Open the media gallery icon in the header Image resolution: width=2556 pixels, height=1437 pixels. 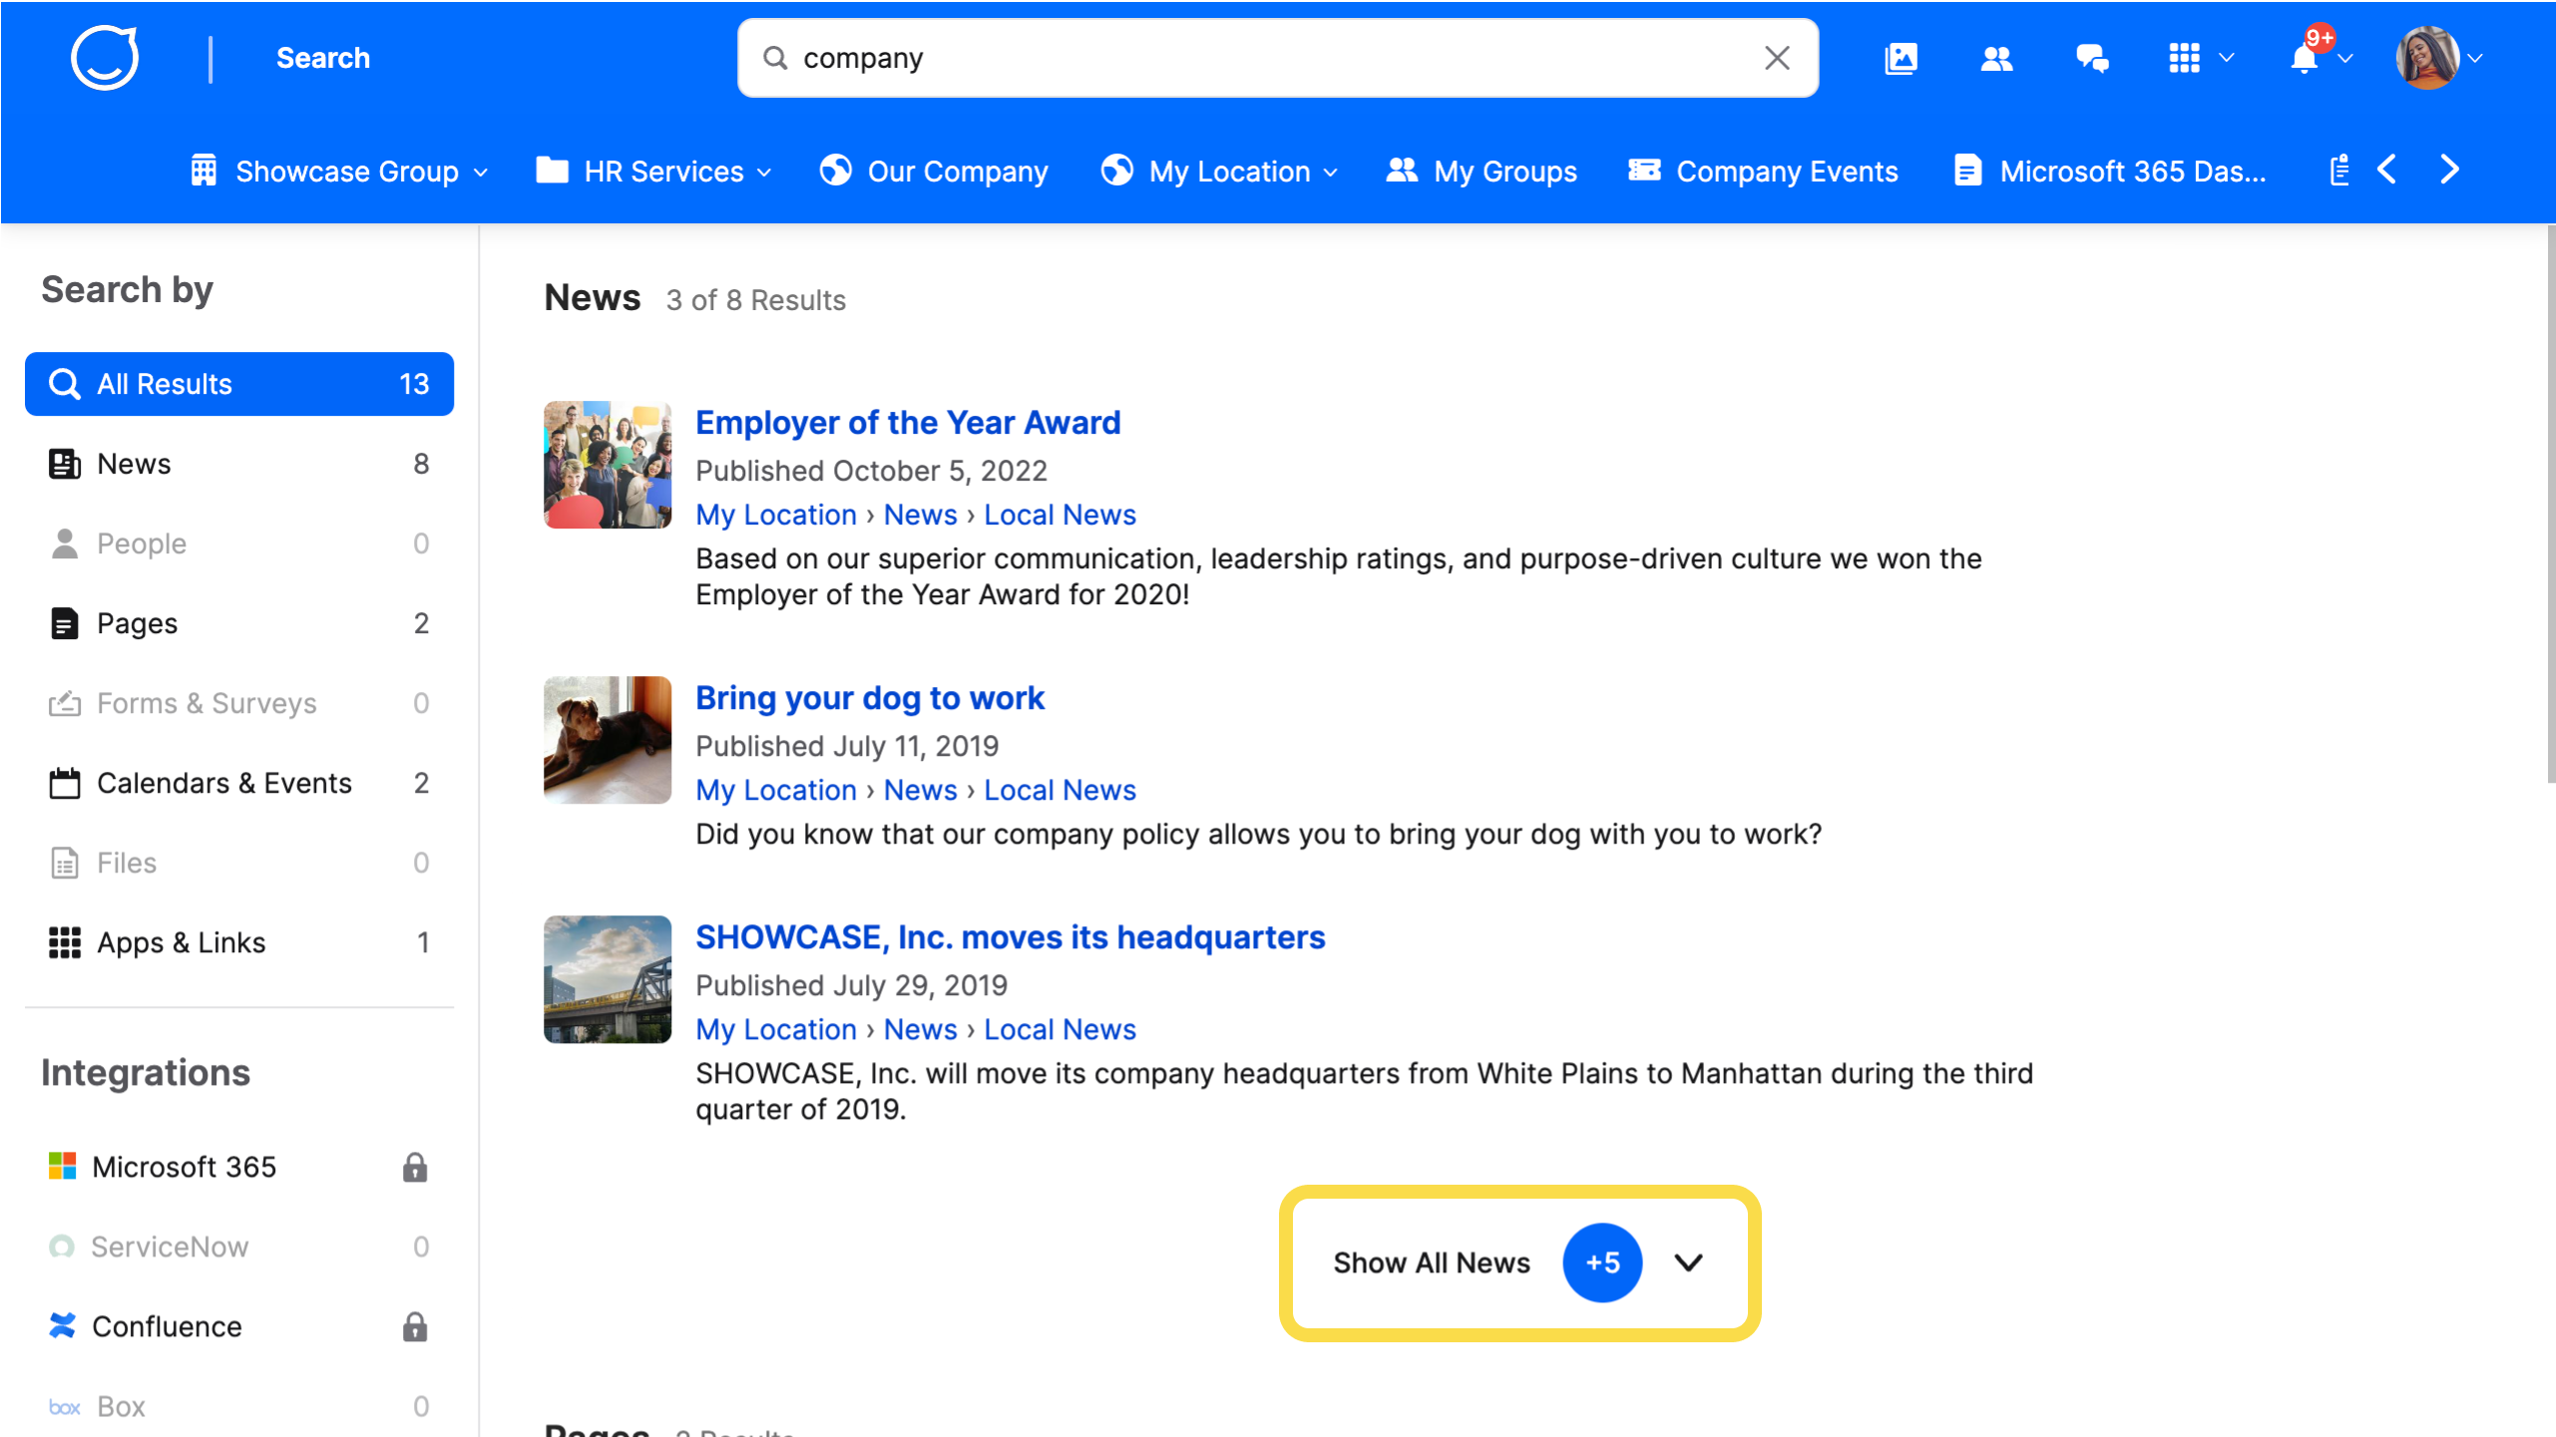coord(1902,58)
